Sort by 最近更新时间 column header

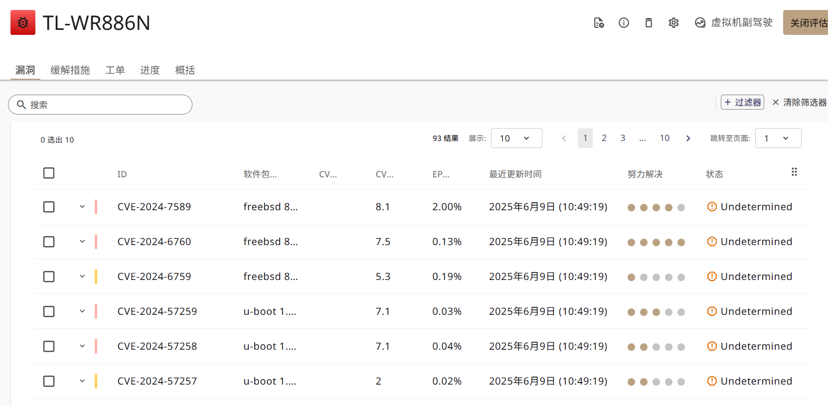pos(515,174)
